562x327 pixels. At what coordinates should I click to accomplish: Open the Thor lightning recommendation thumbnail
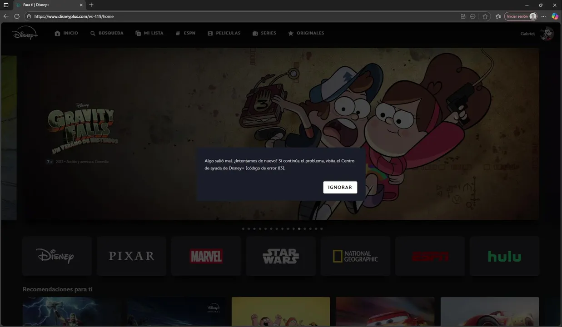(72, 312)
